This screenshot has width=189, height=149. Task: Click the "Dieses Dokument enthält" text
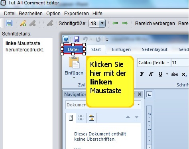tap(100, 134)
